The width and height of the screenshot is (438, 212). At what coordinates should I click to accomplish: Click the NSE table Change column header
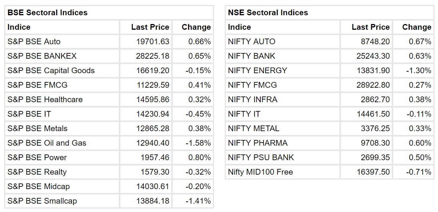[417, 27]
